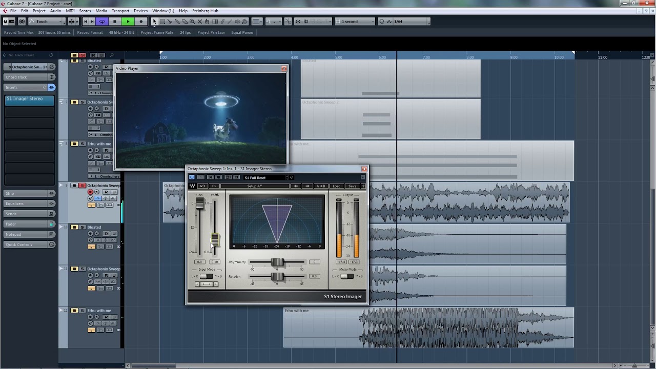
Task: Open the Steinberg Hub menu
Action: [x=205, y=11]
